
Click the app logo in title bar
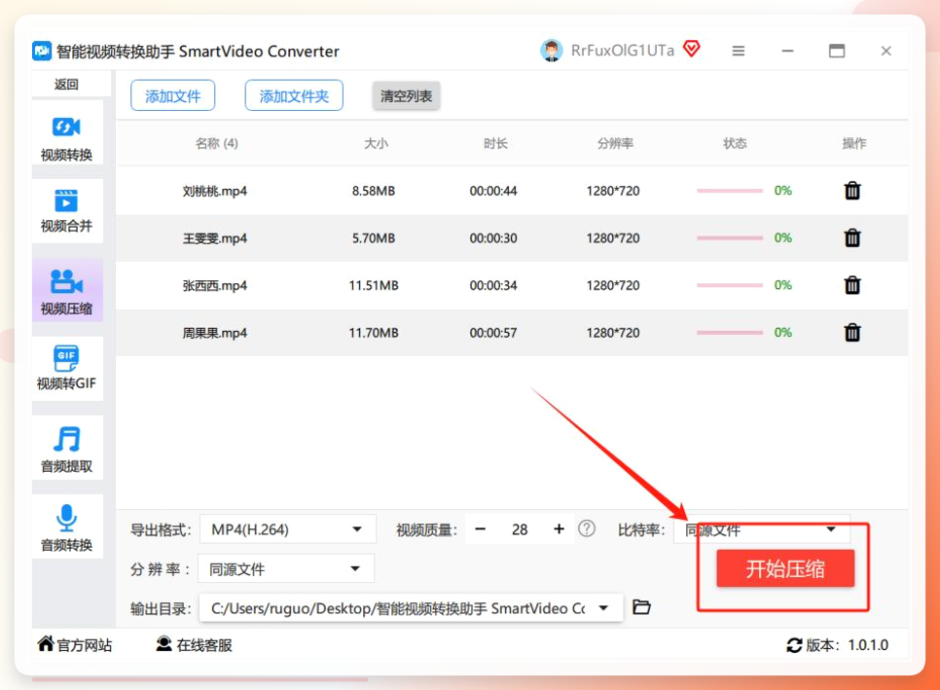coord(42,51)
